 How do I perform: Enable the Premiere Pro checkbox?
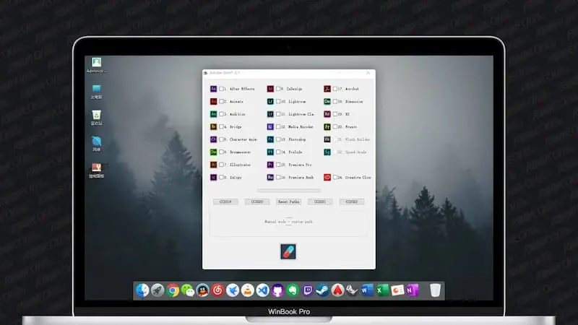point(279,165)
